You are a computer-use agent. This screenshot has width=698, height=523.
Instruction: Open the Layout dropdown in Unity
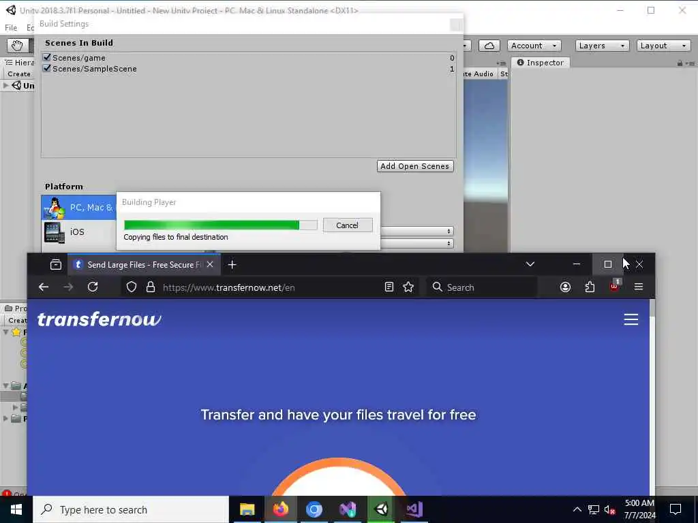(663, 46)
